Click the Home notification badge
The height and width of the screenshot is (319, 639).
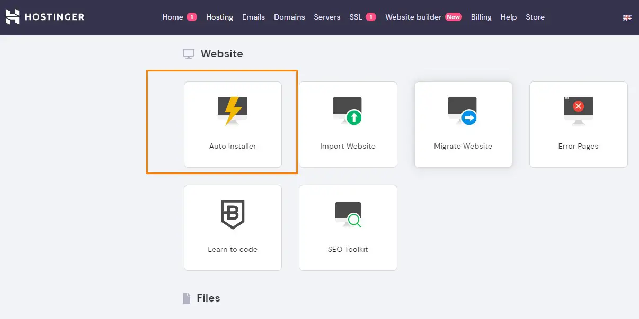coord(192,17)
